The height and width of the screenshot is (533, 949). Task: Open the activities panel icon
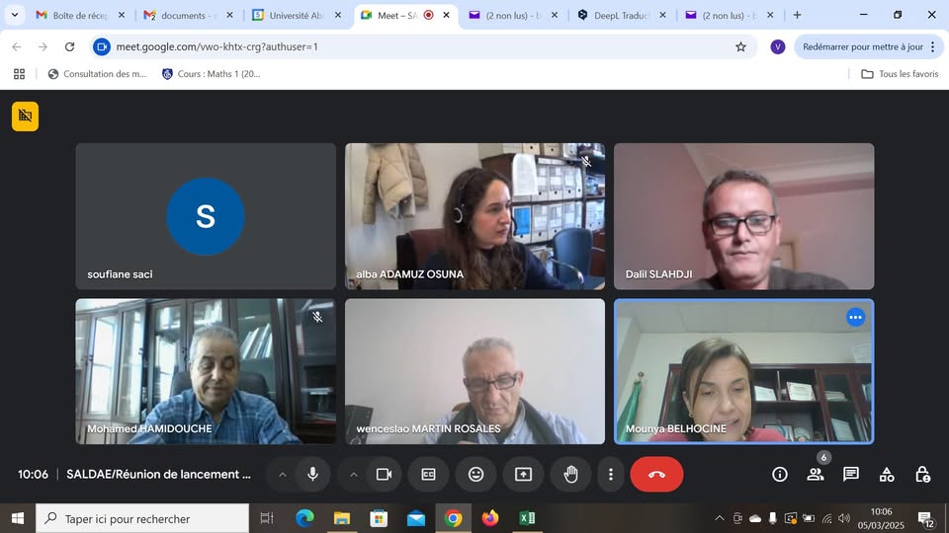pos(887,475)
